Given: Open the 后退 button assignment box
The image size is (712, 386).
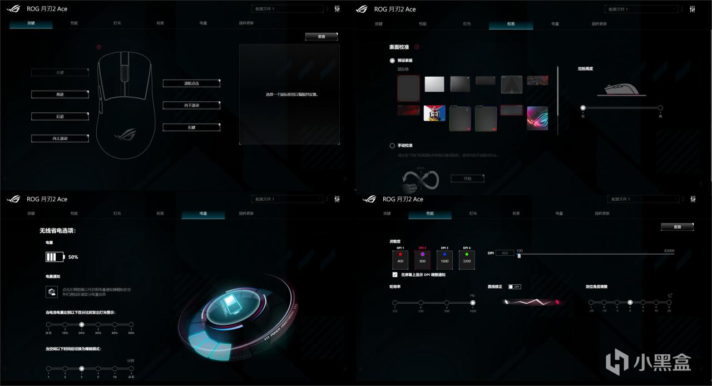Looking at the screenshot, I should pos(60,116).
